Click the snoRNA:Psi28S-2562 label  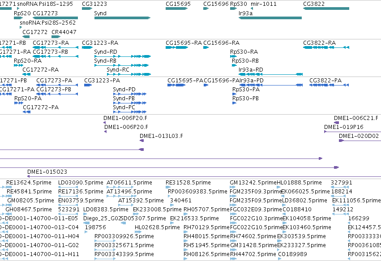(47, 23)
